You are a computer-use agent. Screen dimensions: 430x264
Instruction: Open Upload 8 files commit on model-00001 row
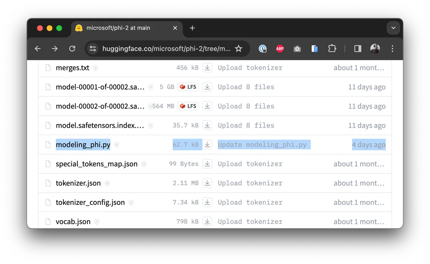tap(246, 87)
